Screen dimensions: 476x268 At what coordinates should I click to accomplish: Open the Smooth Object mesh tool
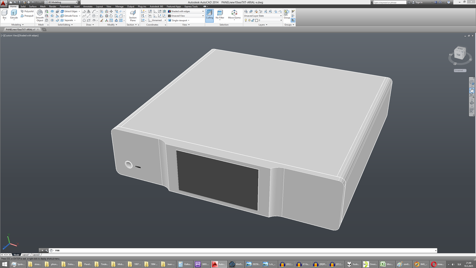coord(40,16)
